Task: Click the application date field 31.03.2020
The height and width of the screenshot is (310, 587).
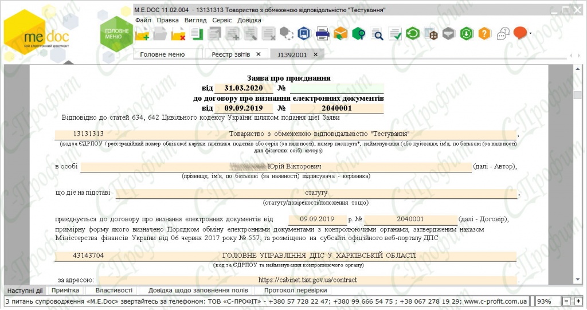Action: pyautogui.click(x=244, y=88)
